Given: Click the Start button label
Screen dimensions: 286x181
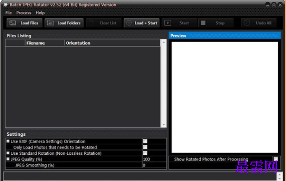Looking at the screenshot, I should point(184,23).
